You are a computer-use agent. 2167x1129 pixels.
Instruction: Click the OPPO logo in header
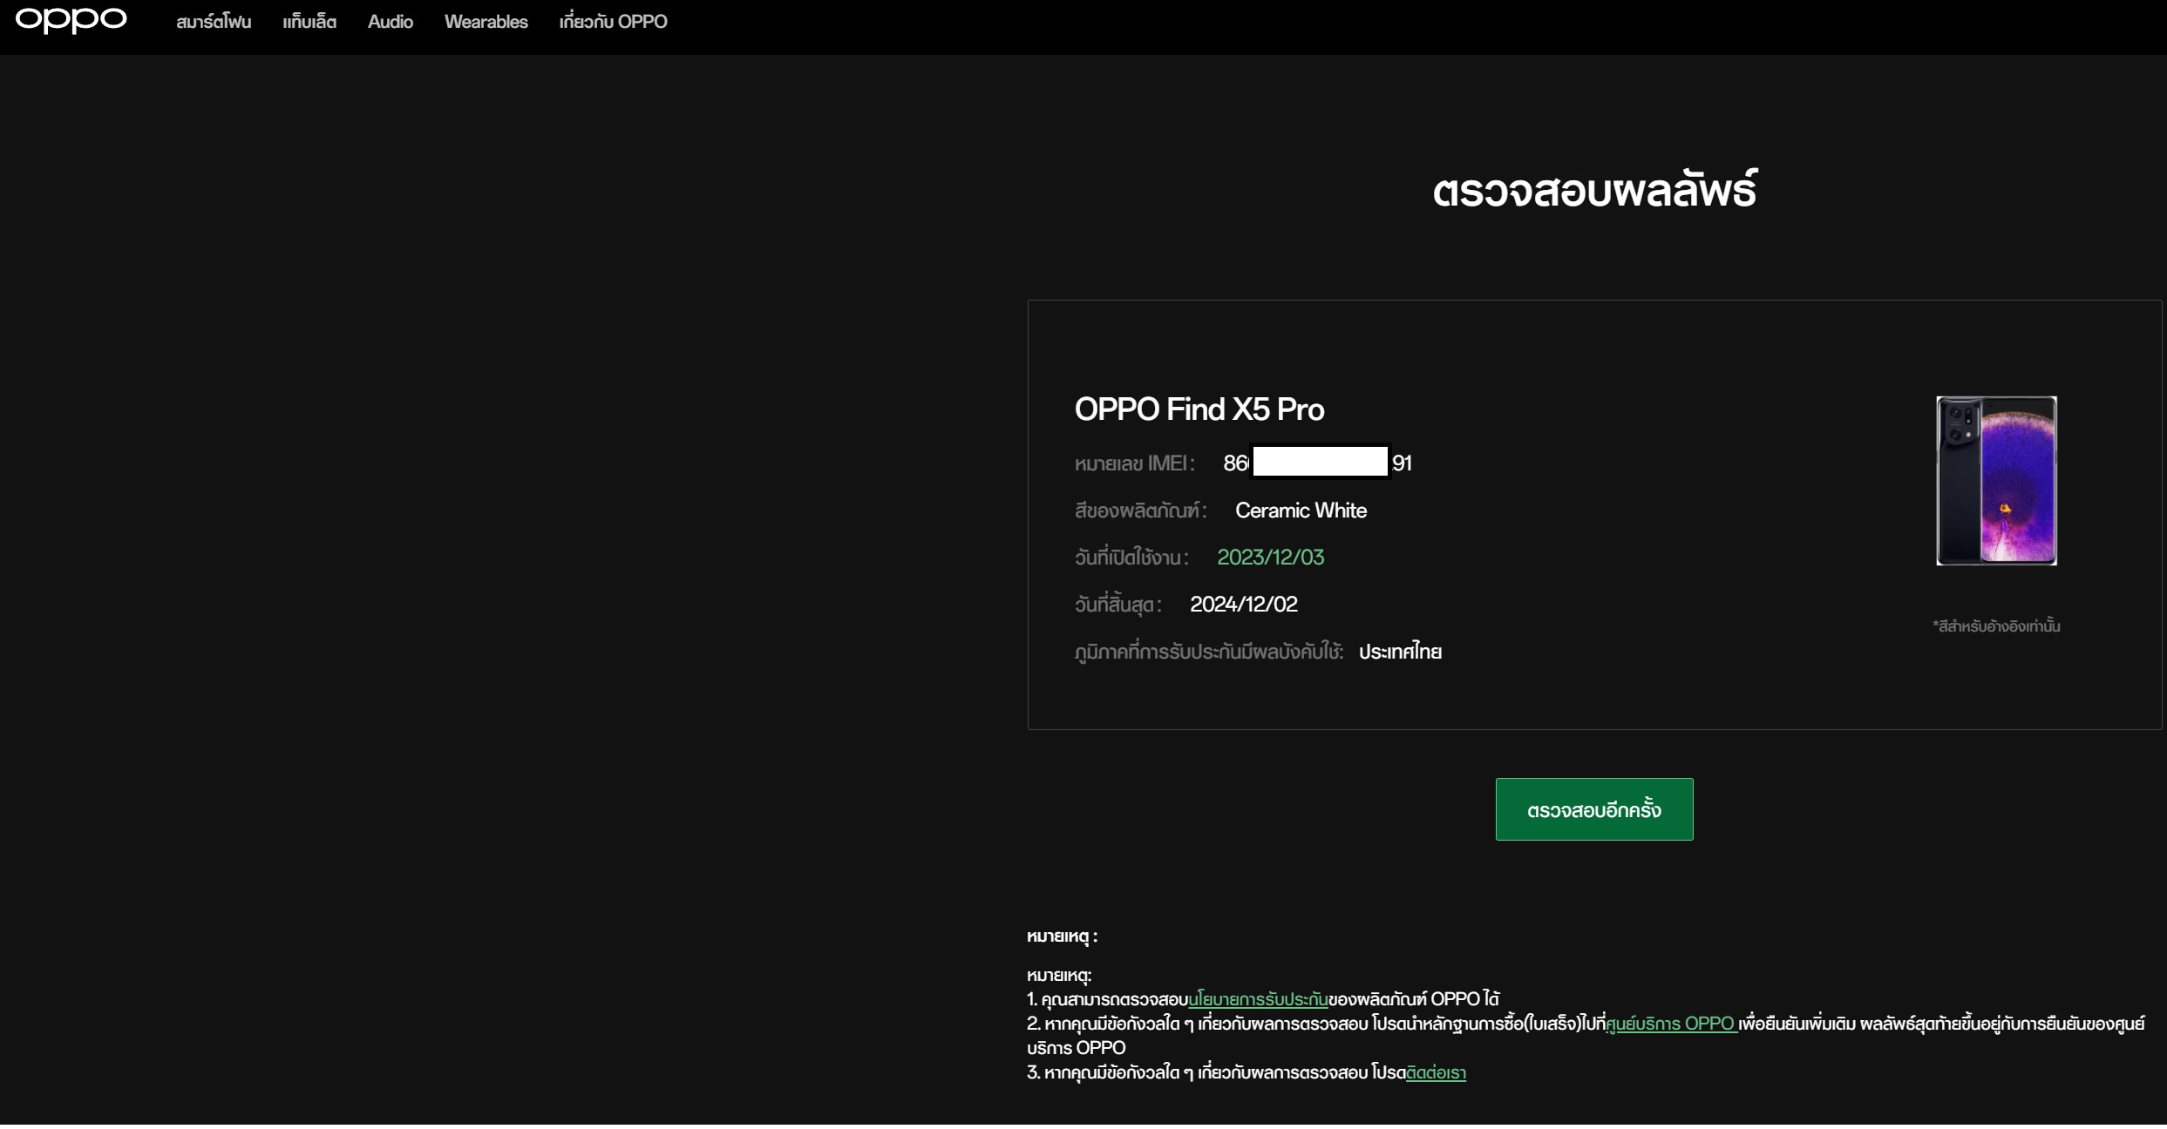pos(71,20)
